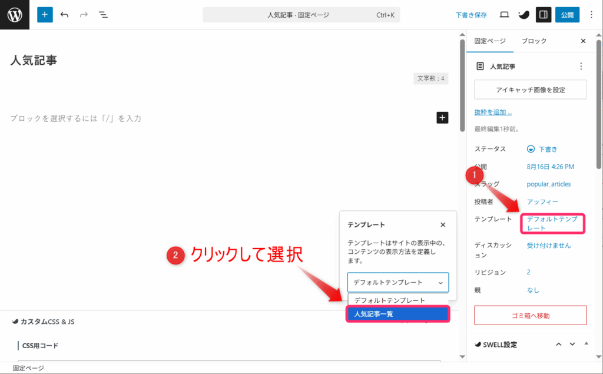The width and height of the screenshot is (603, 374).
Task: Click the page icon beside 人気記事 in the sidebar
Action: (480, 66)
